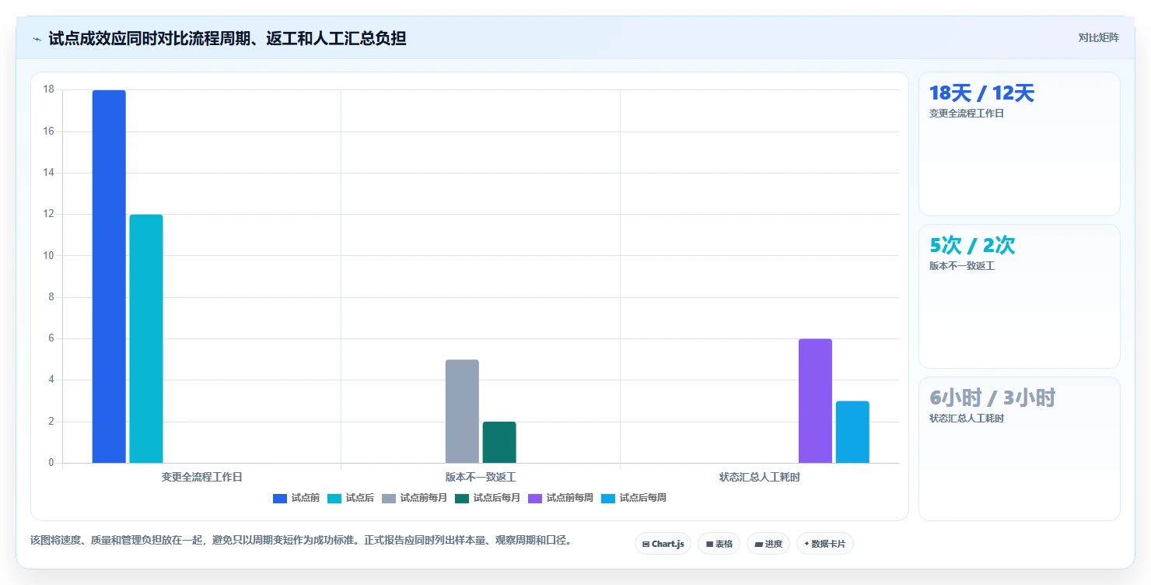Click the purple 6-value bar
Screen dimensions: 1151x585
pyautogui.click(x=815, y=401)
